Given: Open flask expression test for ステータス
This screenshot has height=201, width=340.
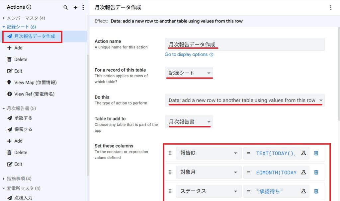Looking at the screenshot, I should coord(303,191).
